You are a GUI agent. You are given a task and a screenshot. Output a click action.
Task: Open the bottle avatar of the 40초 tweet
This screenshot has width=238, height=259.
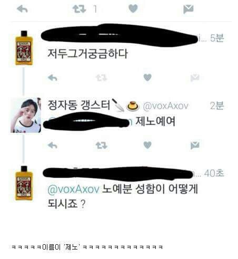24,183
